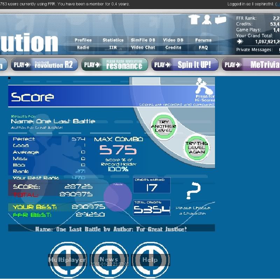Screen dimensions: 280x279
Task: Click the Grand Total arrow icon
Action: [x=240, y=41]
